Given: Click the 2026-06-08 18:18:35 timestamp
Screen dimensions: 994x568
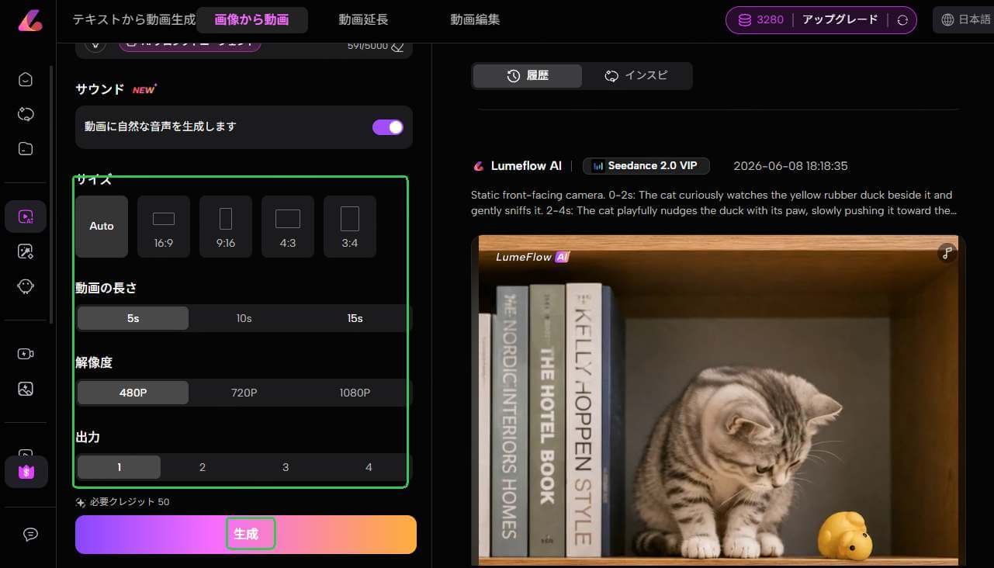Looking at the screenshot, I should click(791, 166).
